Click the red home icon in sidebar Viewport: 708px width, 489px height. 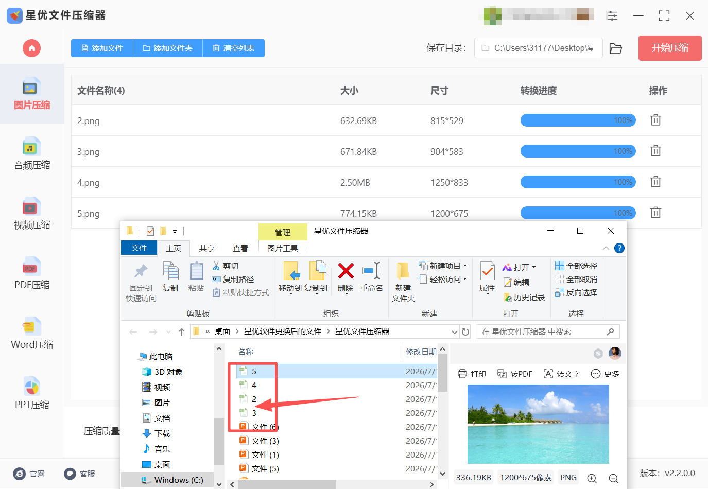(x=31, y=48)
